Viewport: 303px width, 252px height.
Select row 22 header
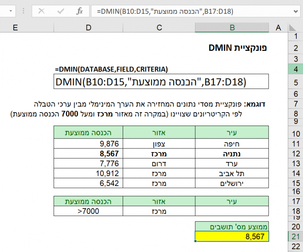(x=296, y=246)
